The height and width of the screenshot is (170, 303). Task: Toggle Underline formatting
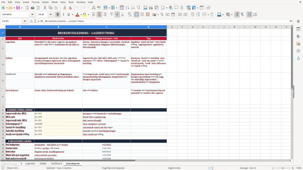[68, 15]
